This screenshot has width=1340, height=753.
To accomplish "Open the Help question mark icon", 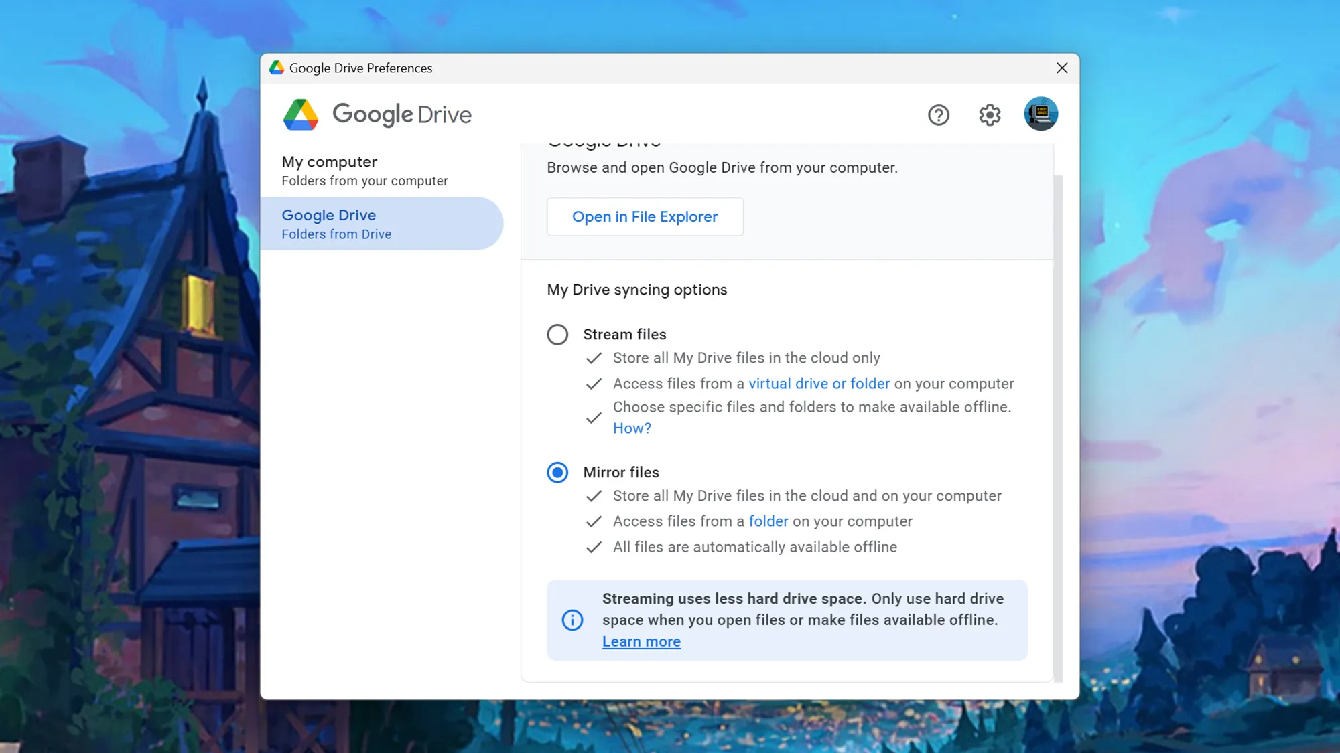I will pyautogui.click(x=938, y=115).
